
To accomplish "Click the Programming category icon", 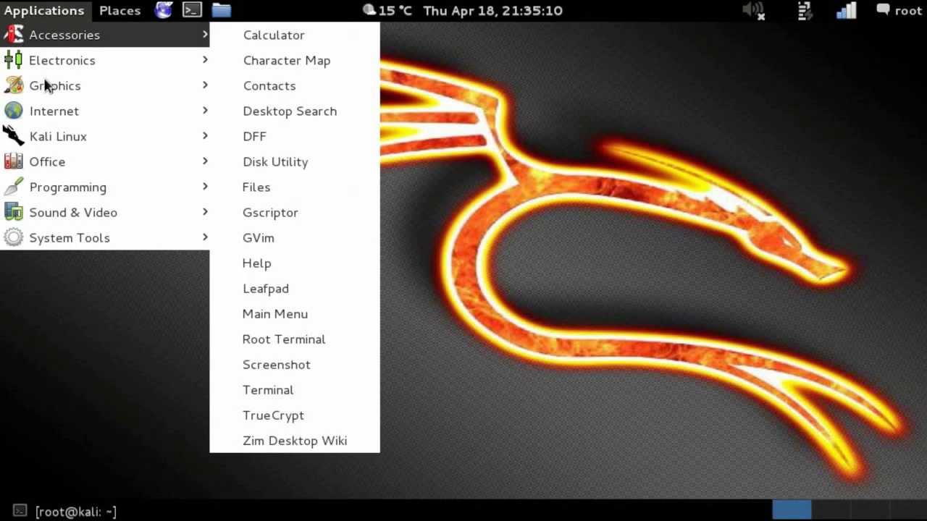I will (x=13, y=187).
